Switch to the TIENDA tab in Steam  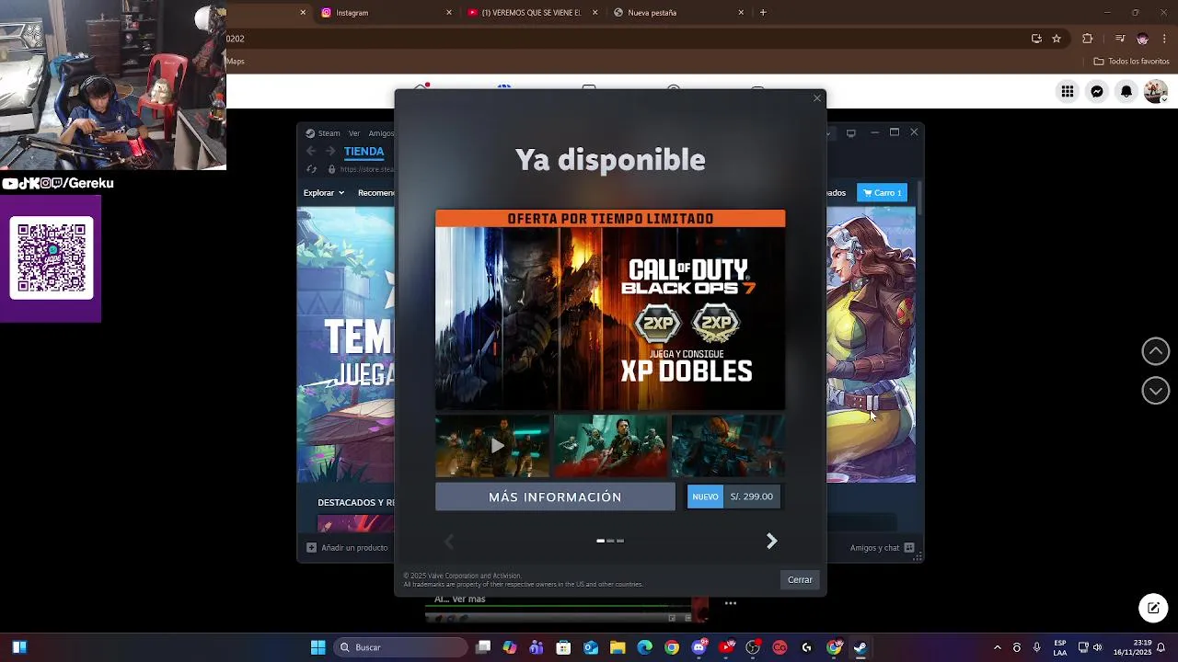point(364,152)
